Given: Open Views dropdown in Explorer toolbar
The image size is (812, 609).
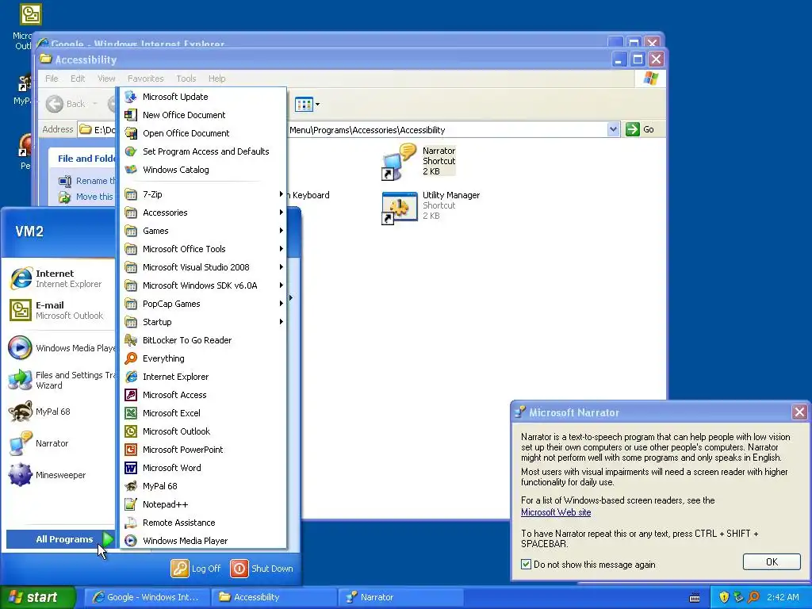Looking at the screenshot, I should tap(317, 104).
